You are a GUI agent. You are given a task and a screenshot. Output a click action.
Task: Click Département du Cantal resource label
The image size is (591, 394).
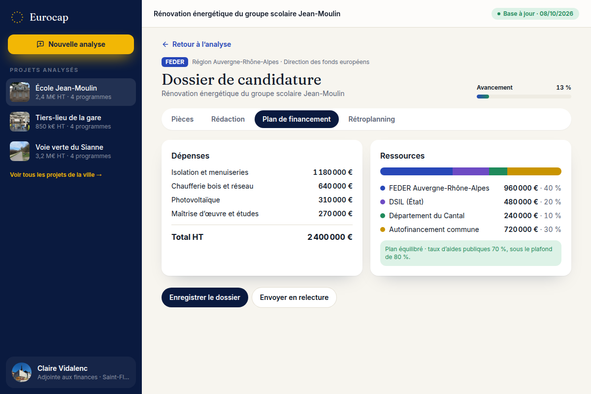427,216
